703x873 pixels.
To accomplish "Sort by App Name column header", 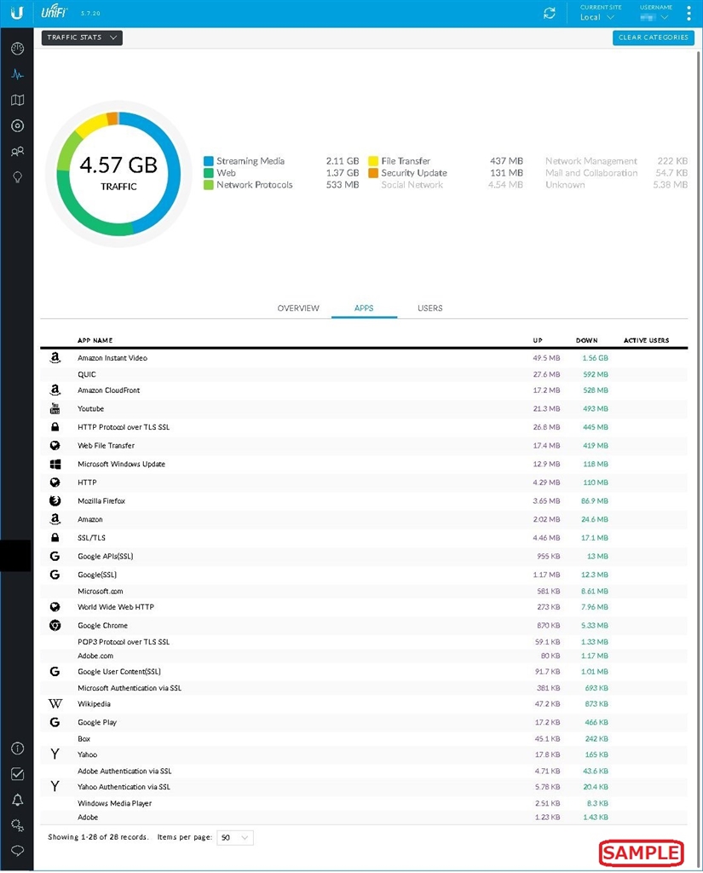I will pos(95,340).
